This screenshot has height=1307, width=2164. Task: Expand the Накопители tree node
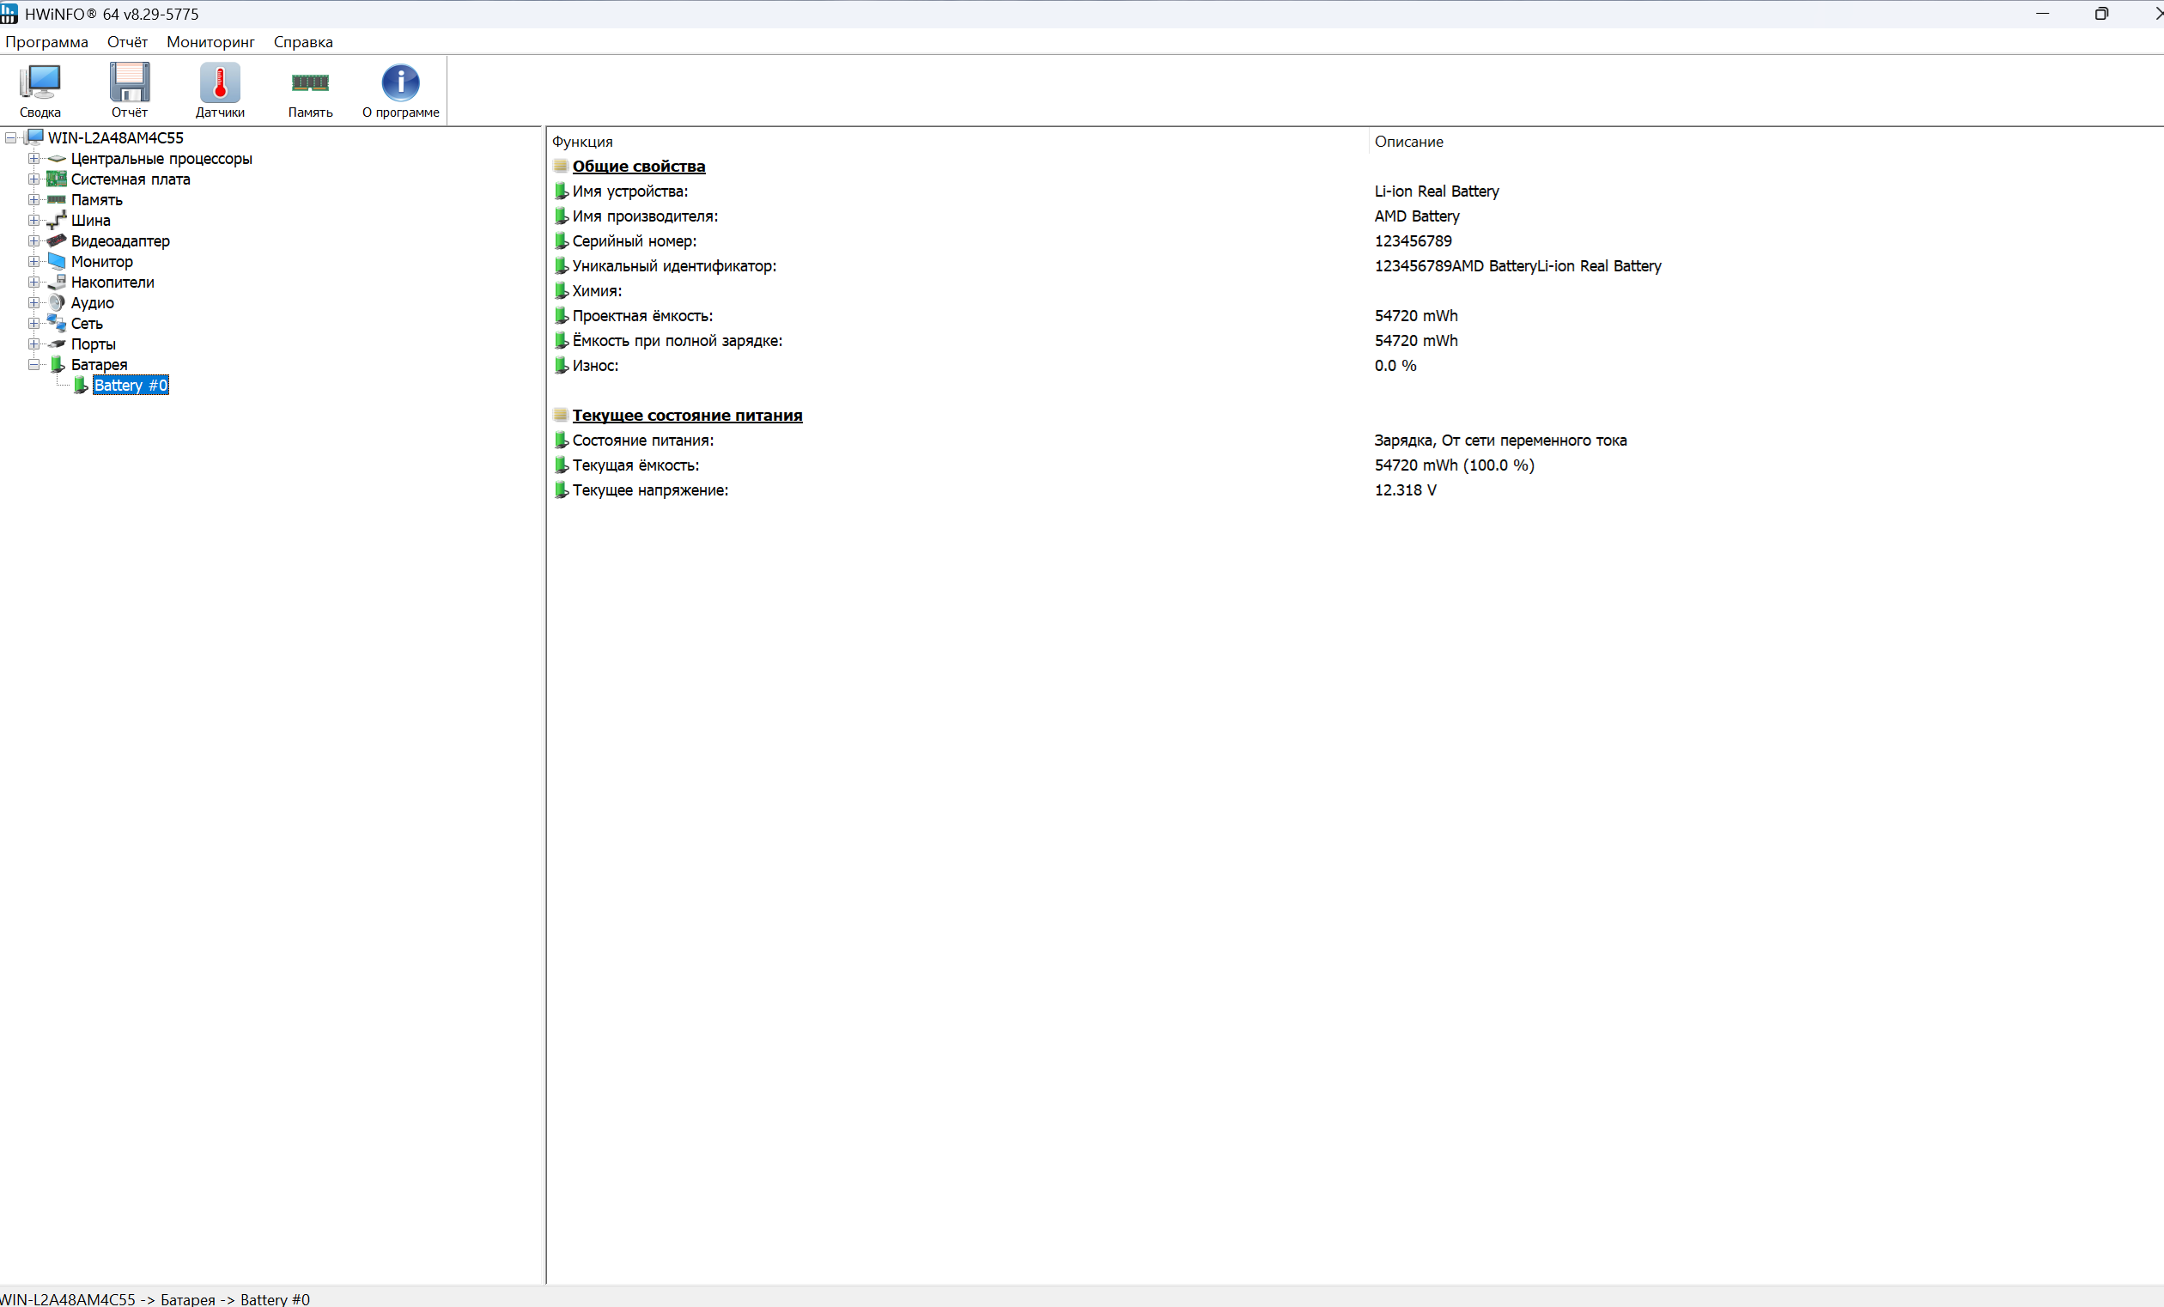[33, 282]
